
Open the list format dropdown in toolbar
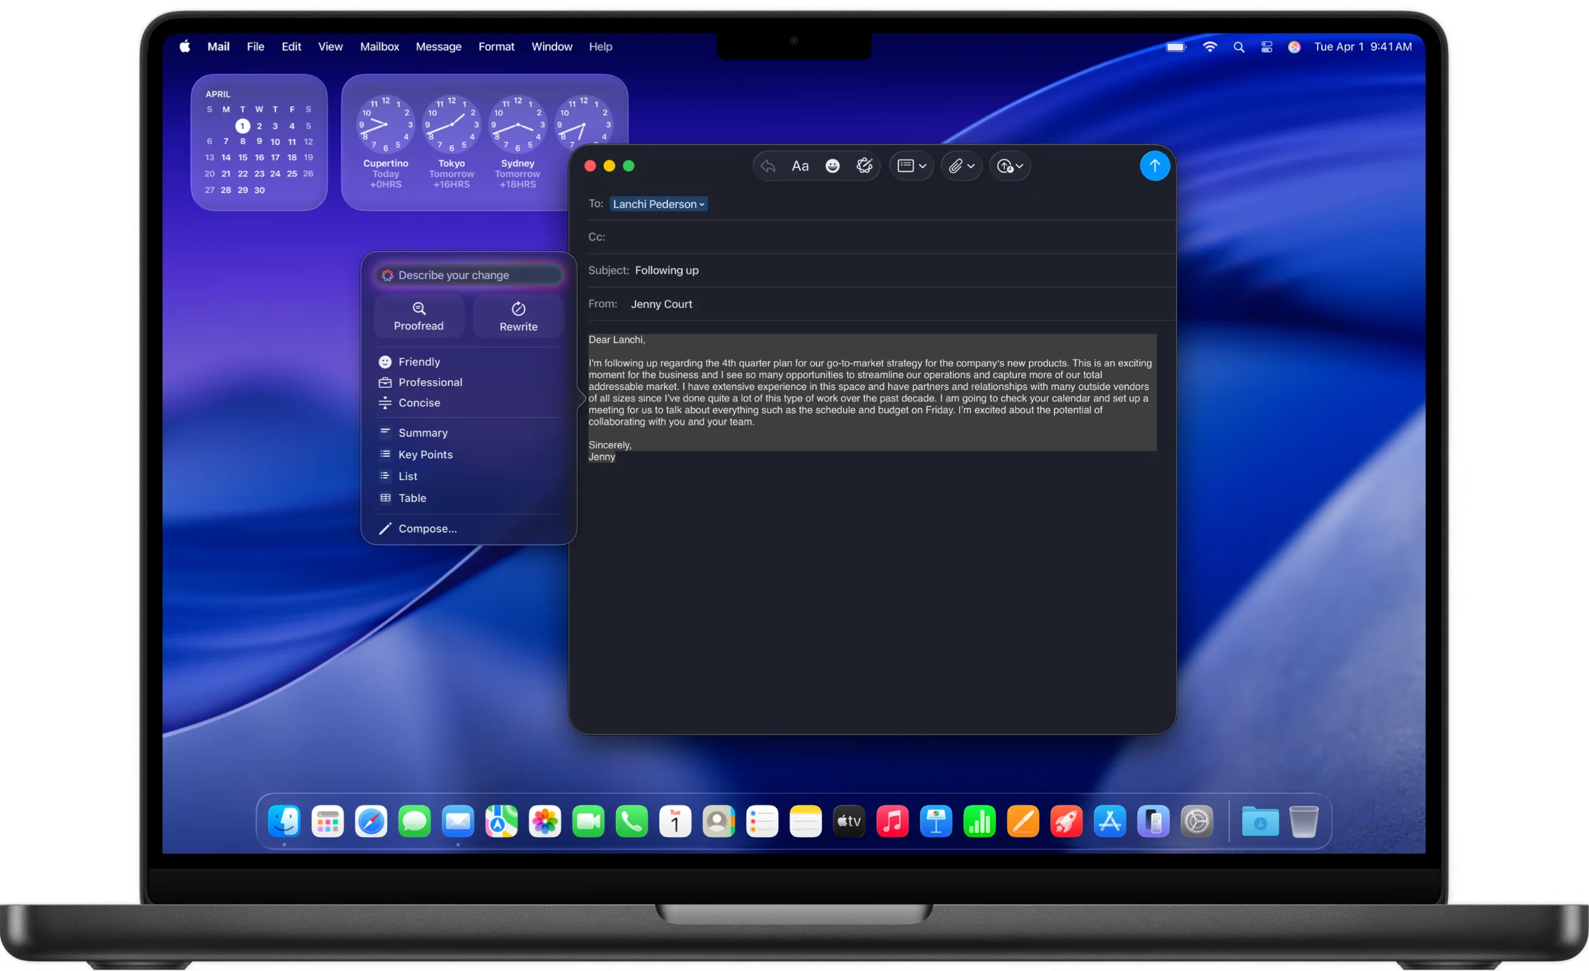coord(911,165)
